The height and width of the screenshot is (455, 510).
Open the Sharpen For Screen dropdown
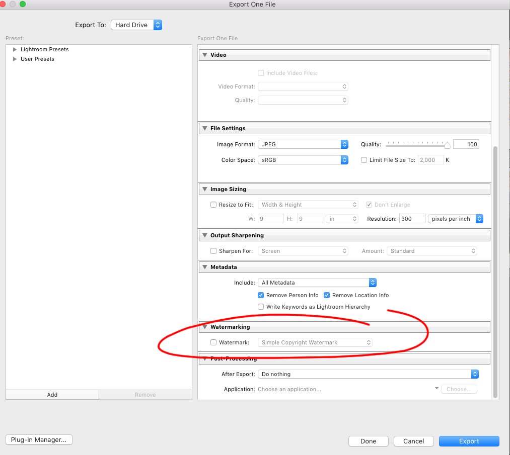click(303, 251)
